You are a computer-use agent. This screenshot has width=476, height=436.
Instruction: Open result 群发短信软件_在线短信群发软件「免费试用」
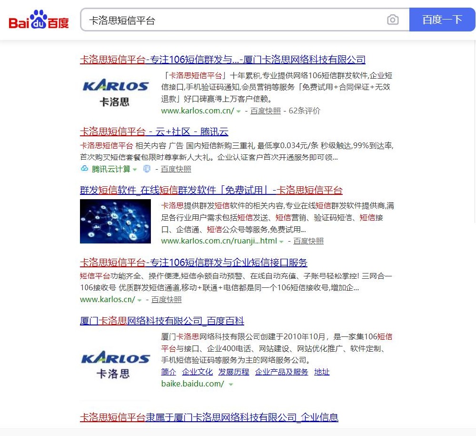pos(211,190)
